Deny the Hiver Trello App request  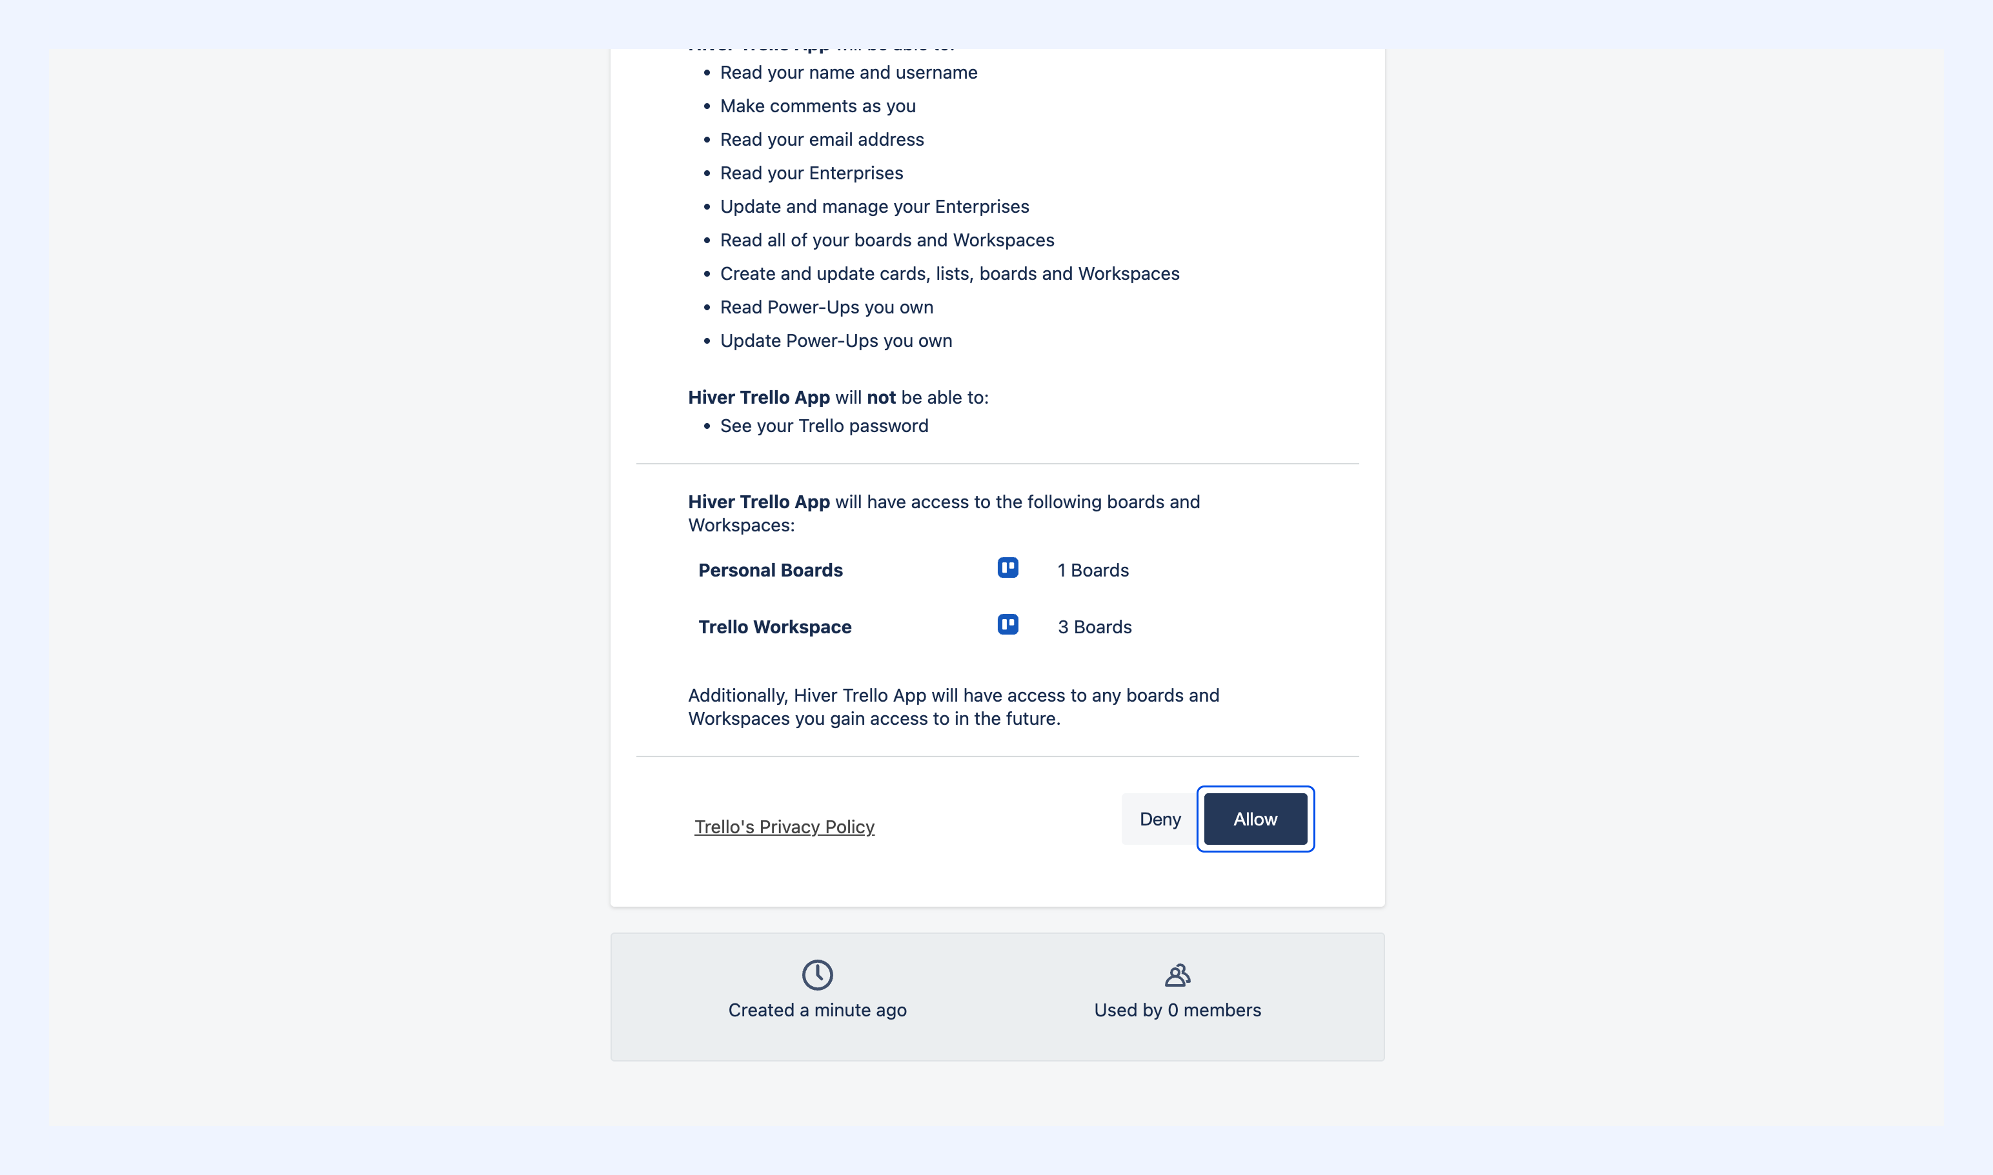click(x=1159, y=819)
